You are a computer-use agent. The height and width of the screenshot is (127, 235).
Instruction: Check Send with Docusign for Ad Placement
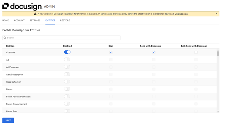coord(154,67)
